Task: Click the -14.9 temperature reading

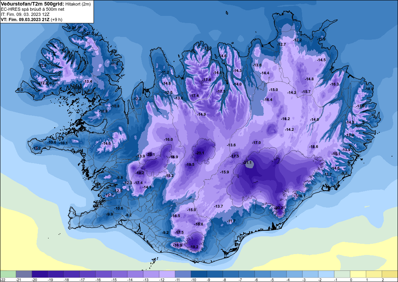Action: pyautogui.click(x=201, y=115)
